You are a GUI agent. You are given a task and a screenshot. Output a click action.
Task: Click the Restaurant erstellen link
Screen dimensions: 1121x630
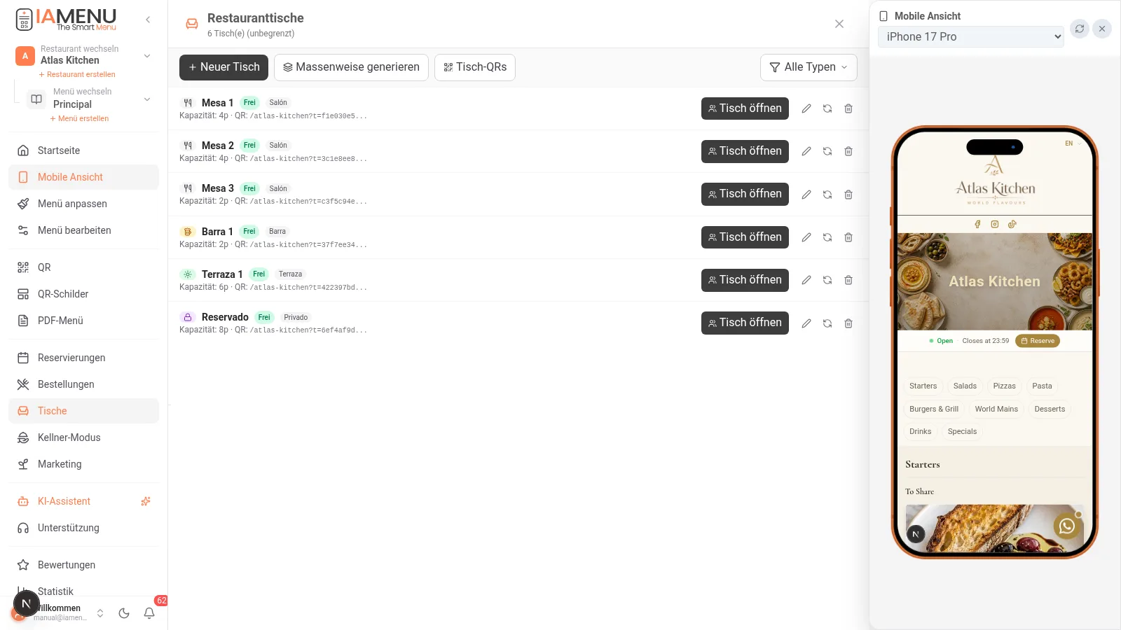[77, 74]
